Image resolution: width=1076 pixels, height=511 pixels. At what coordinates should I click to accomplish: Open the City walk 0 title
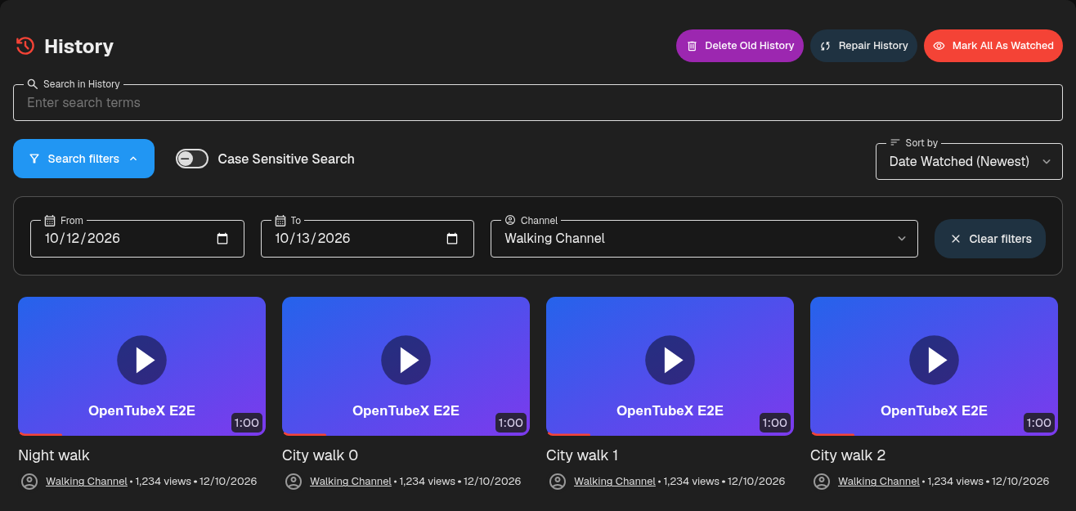coord(320,455)
